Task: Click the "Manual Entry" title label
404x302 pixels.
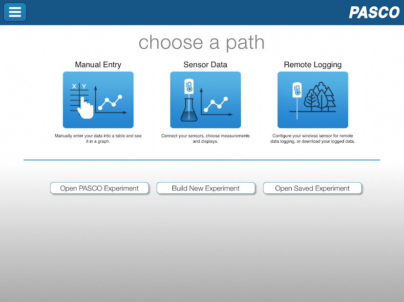Action: tap(98, 65)
